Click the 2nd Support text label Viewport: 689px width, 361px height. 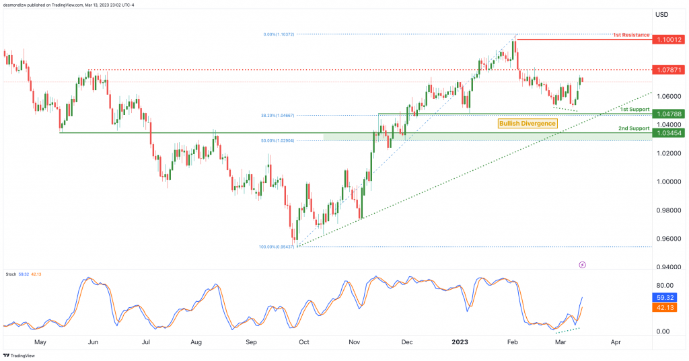click(634, 128)
